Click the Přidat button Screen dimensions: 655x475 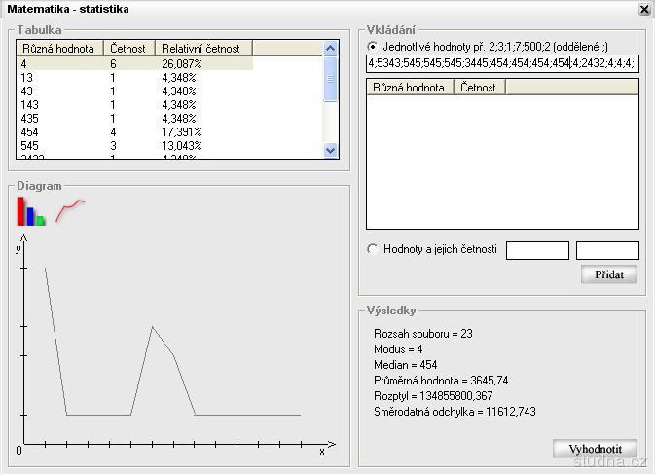(x=608, y=274)
